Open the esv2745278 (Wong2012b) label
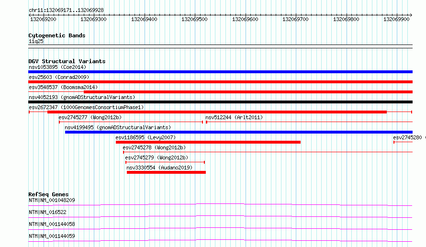The width and height of the screenshot is (426, 247). click(x=154, y=147)
